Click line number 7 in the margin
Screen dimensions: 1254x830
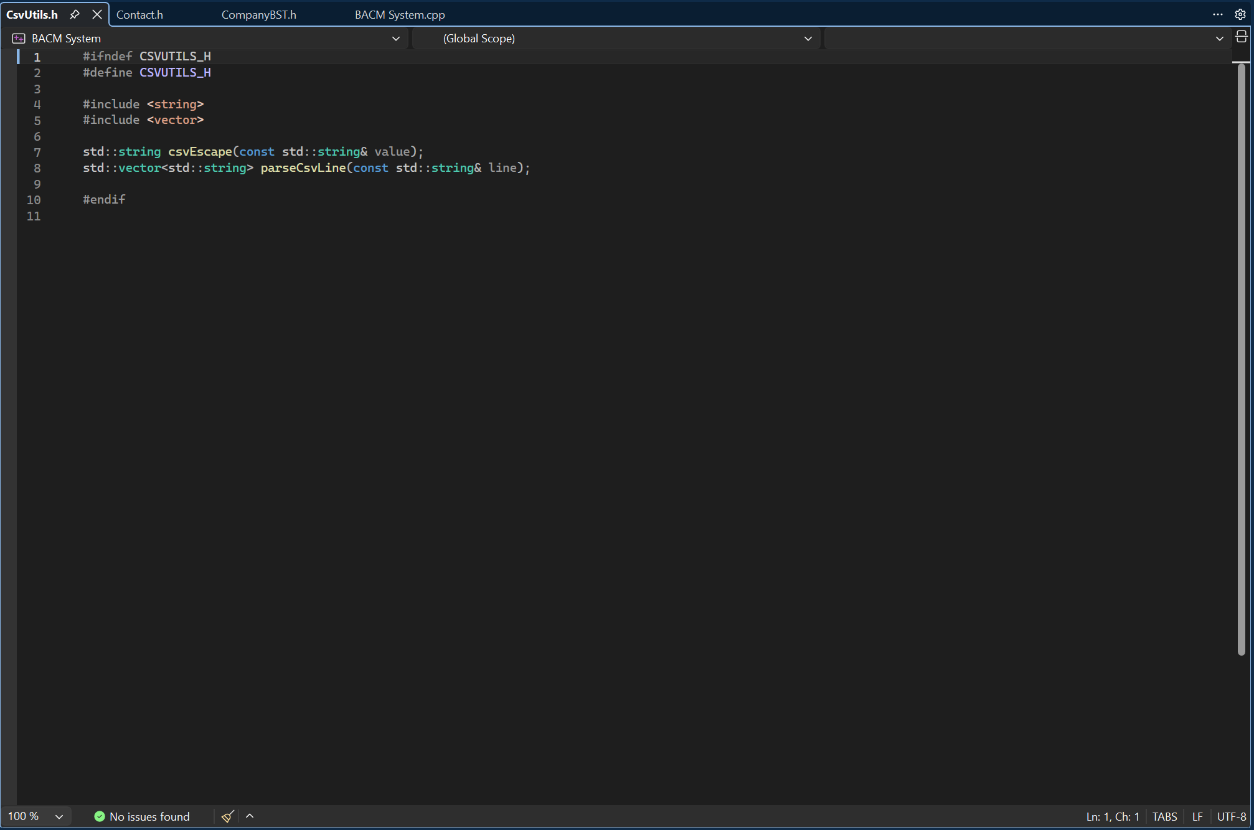(x=37, y=153)
